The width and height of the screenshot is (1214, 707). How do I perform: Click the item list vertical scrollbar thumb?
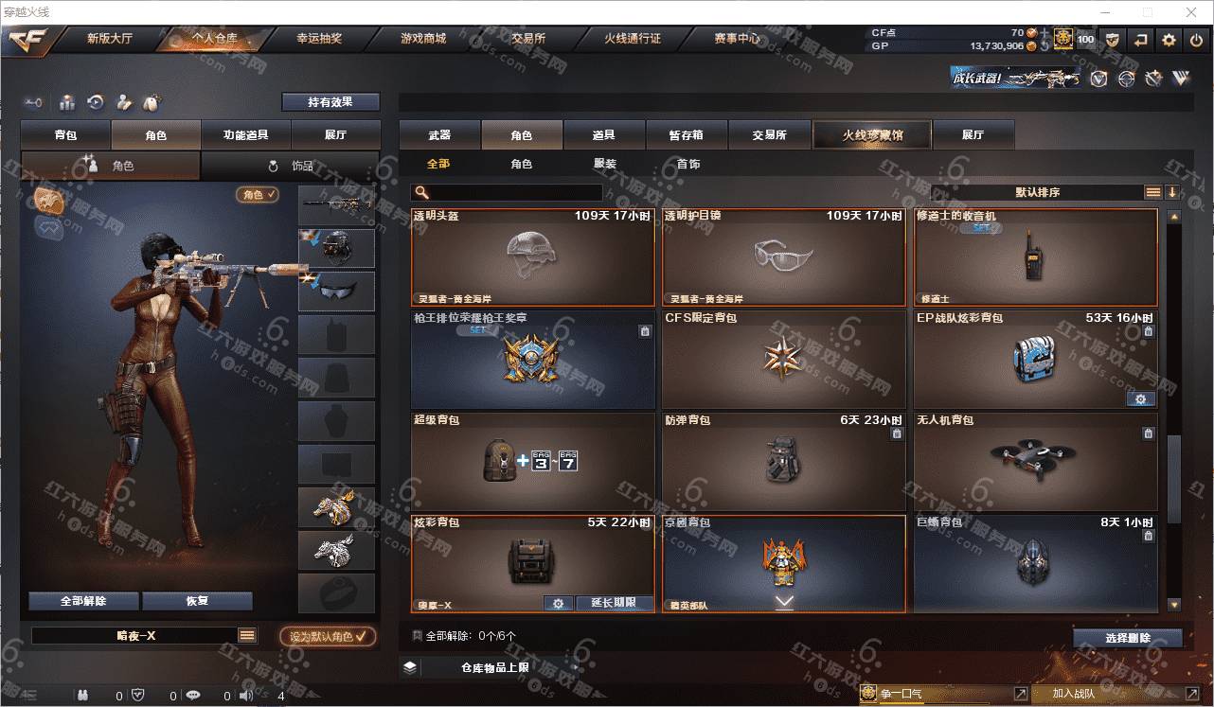1174,478
